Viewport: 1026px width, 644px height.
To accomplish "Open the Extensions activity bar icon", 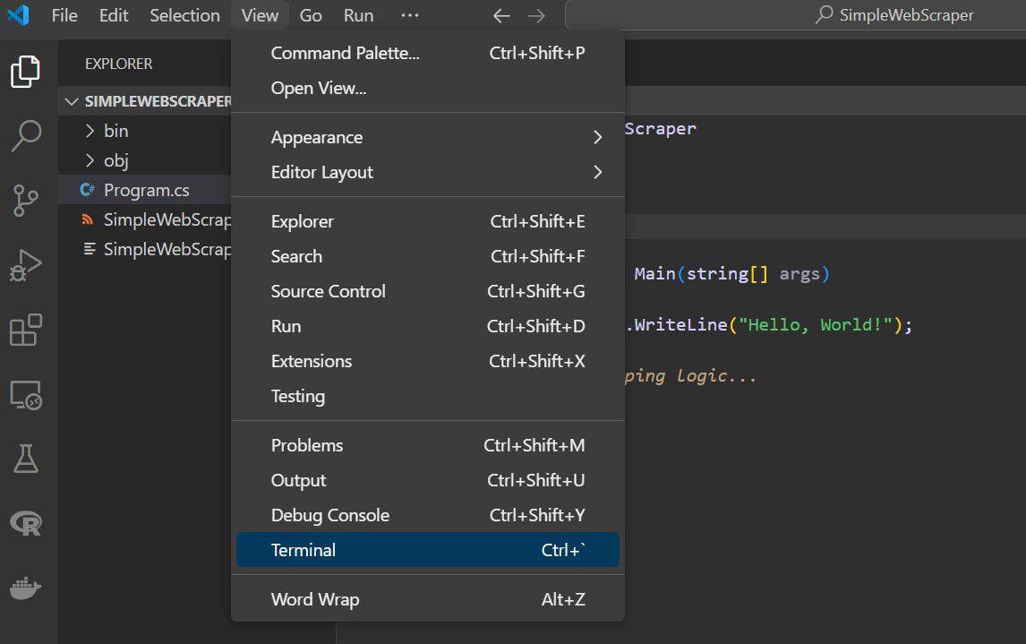I will [26, 330].
